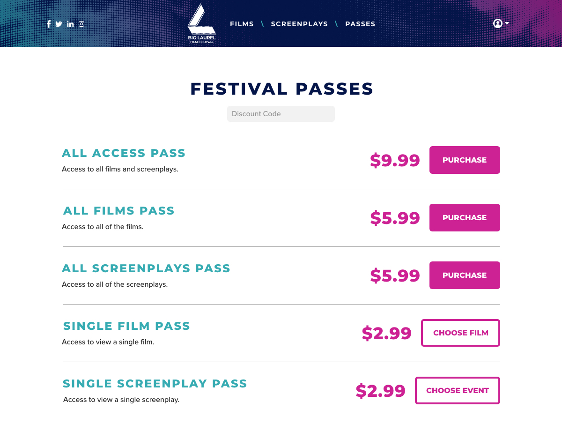Image resolution: width=562 pixels, height=424 pixels.
Task: Click the Single Film Pass heading
Action: (x=126, y=326)
